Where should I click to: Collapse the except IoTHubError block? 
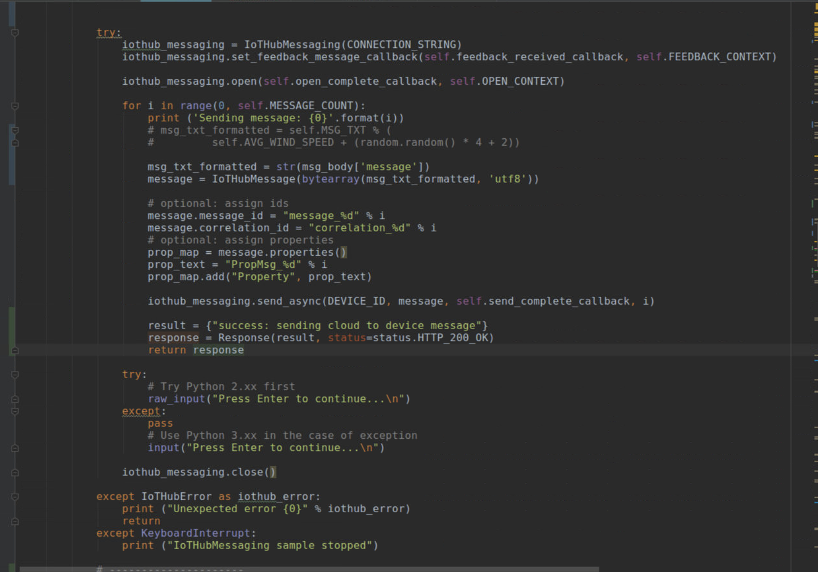coord(14,496)
